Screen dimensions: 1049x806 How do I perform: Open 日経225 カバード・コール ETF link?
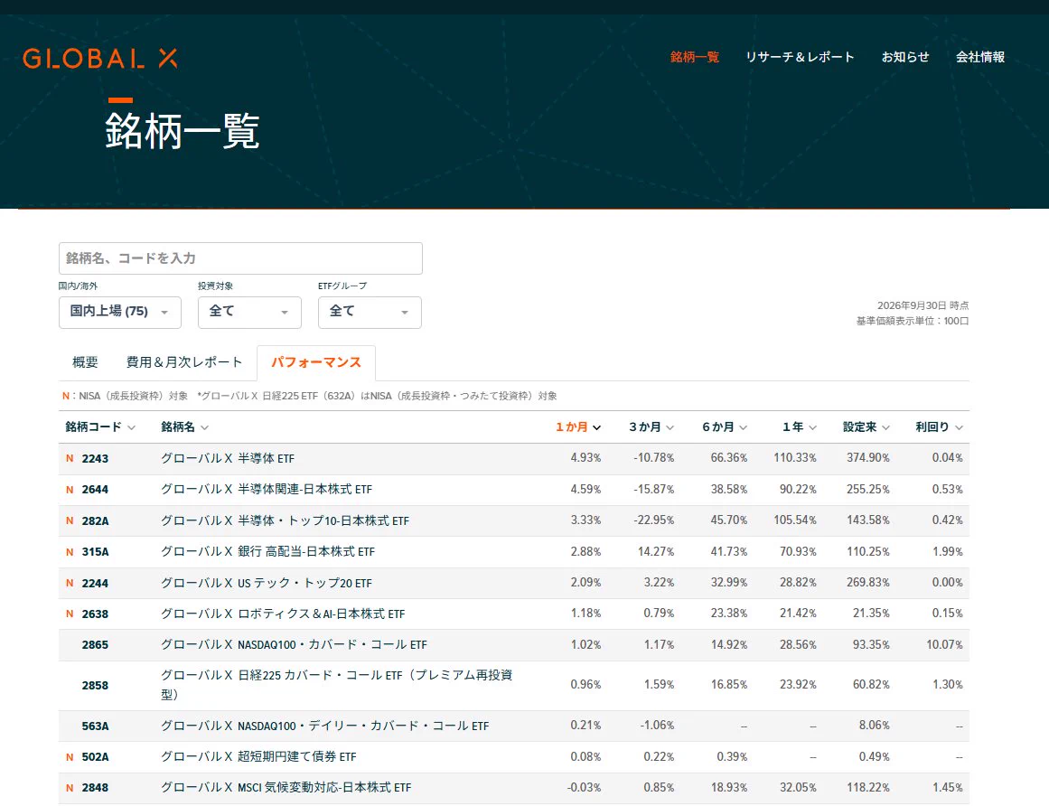pos(336,685)
